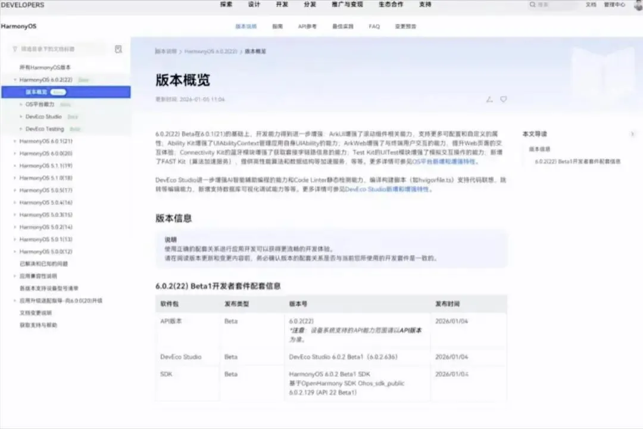
Task: Click HarmonyOS 6.0.2(22) in the breadcrumb
Action: (x=211, y=51)
